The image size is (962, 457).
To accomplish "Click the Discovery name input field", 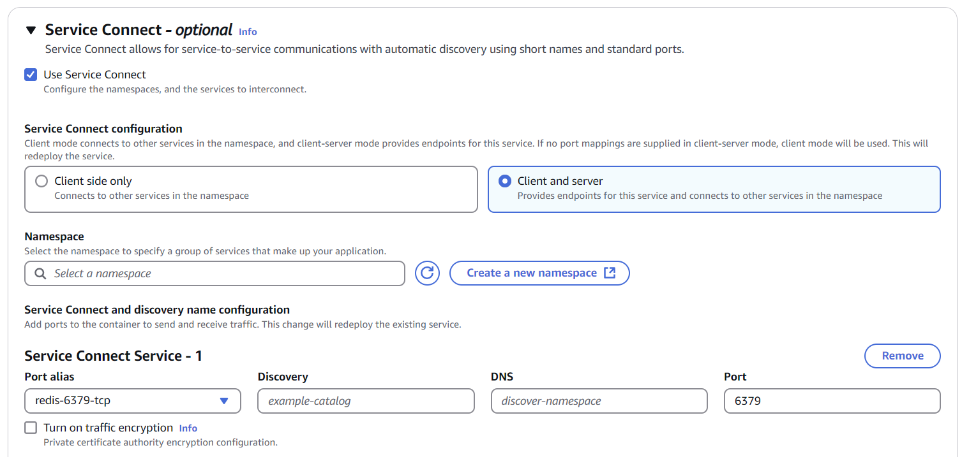I will point(366,401).
